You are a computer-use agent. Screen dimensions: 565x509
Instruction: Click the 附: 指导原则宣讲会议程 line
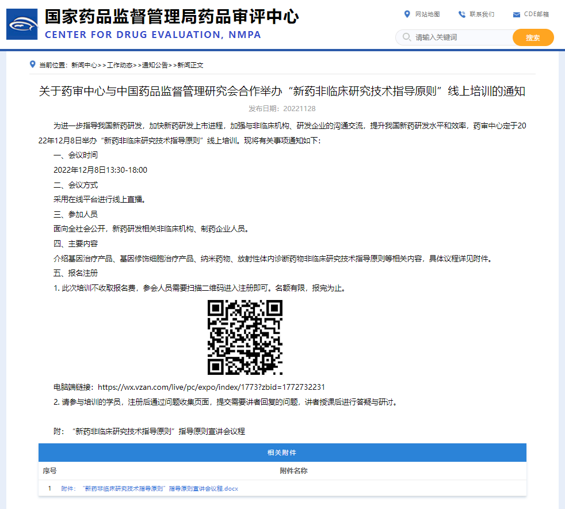click(149, 431)
